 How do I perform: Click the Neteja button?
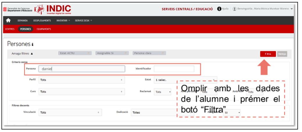click(x=282, y=54)
